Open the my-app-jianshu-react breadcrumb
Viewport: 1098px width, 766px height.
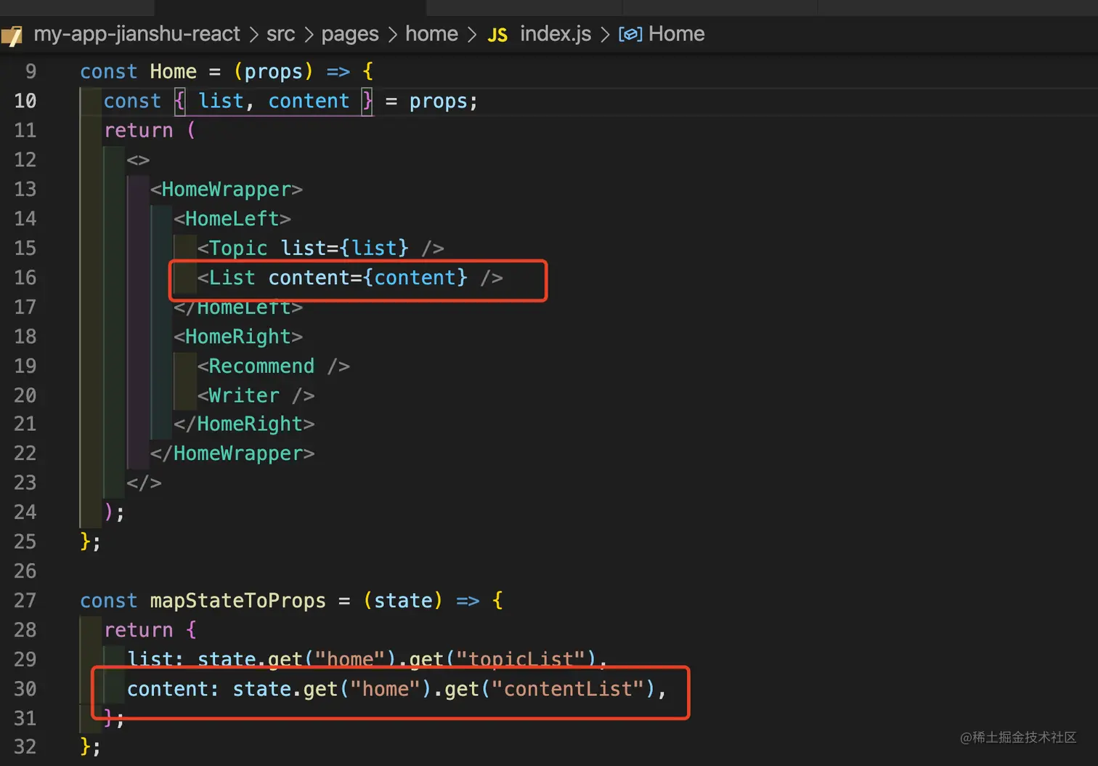pyautogui.click(x=137, y=34)
